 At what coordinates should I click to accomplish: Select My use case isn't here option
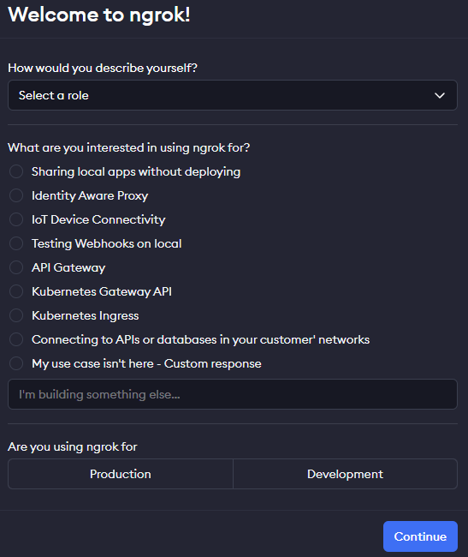[16, 363]
